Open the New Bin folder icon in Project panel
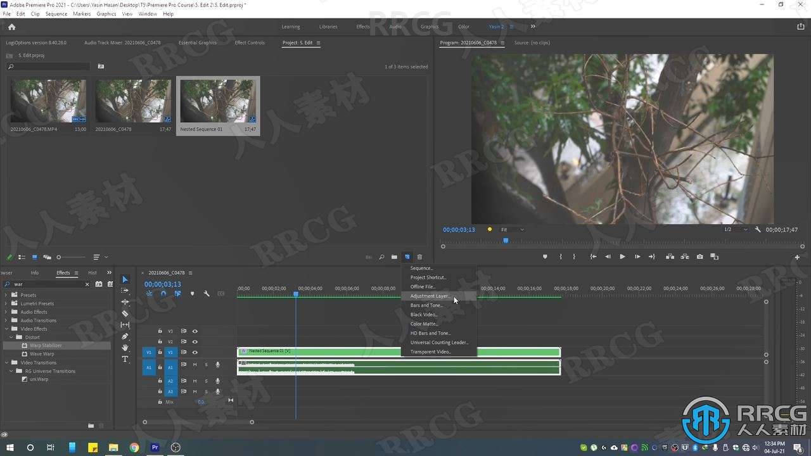The image size is (811, 456). click(x=394, y=257)
